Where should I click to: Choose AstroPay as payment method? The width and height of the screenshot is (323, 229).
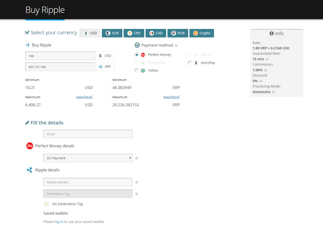[190, 63]
